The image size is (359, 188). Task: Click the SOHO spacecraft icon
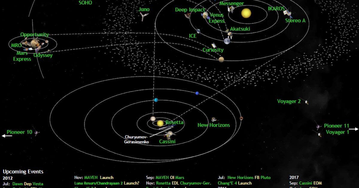tap(85, 3)
